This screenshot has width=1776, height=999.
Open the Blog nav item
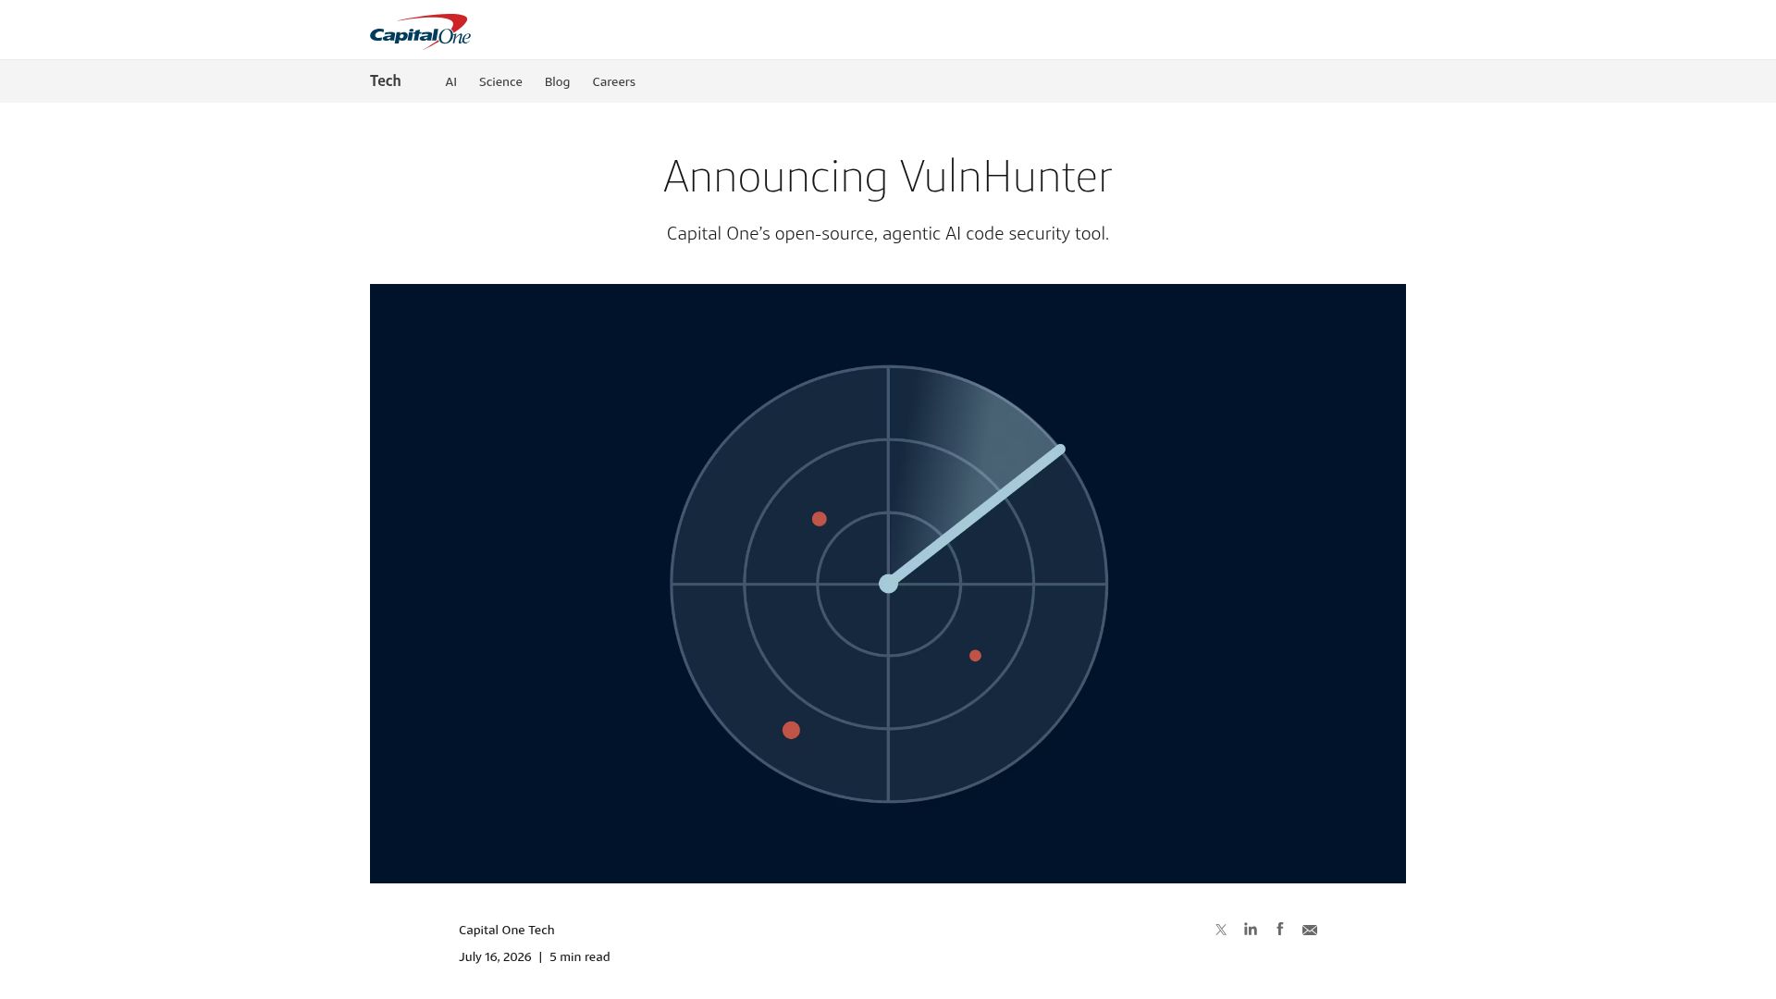coord(558,81)
